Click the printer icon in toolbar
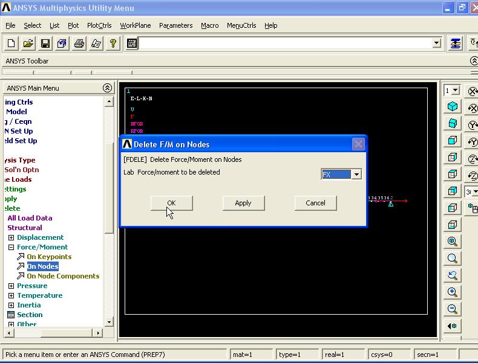Viewport: 478px width, 363px height. (79, 43)
